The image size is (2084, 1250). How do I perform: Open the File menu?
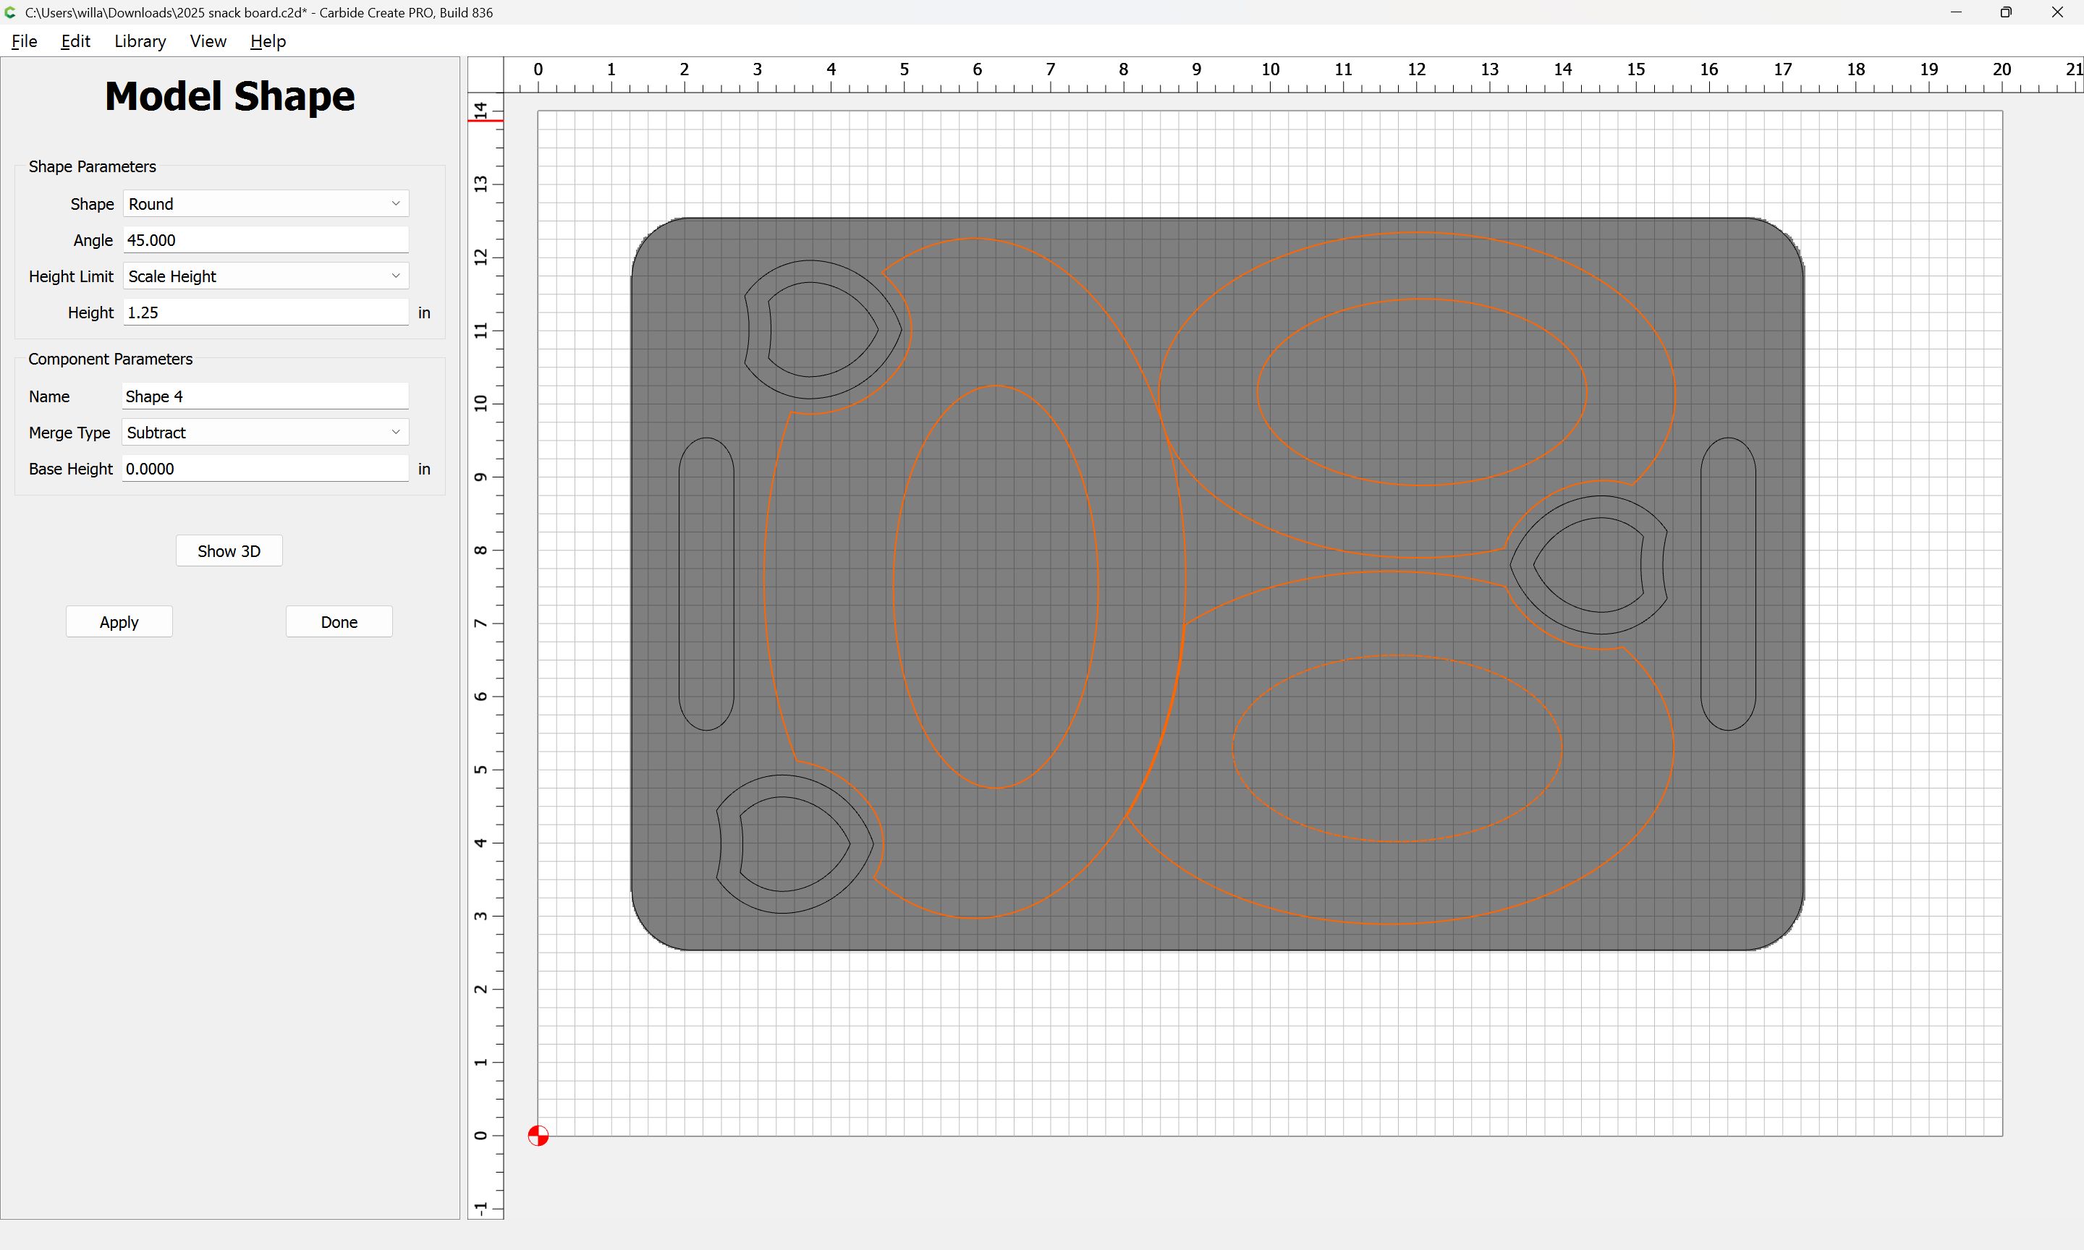(25, 41)
